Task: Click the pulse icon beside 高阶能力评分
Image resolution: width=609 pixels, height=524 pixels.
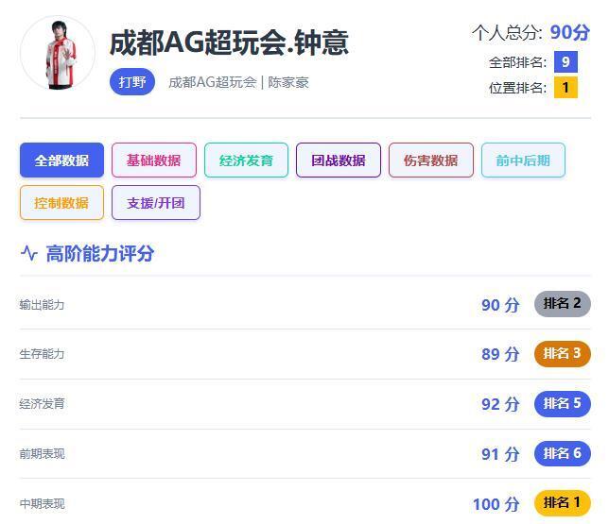Action: point(29,253)
